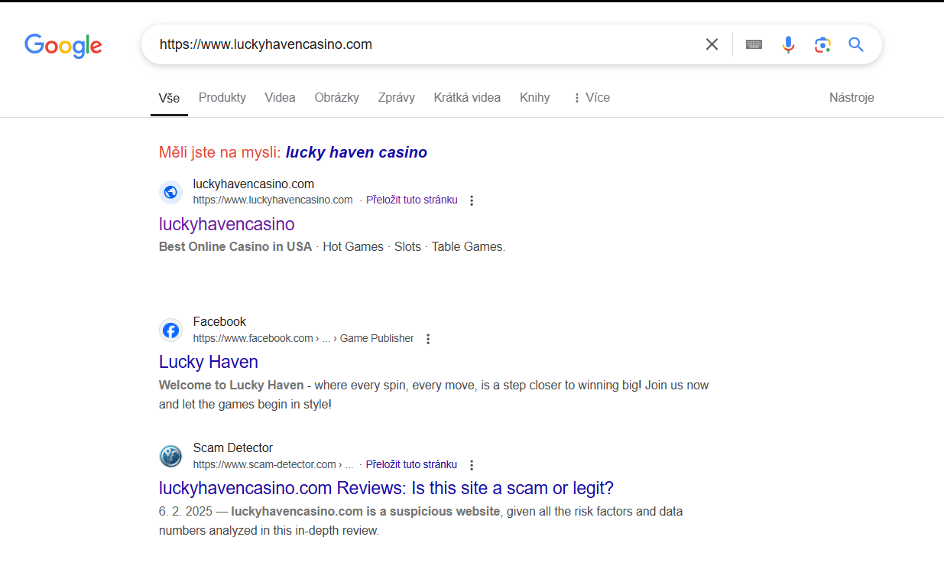Viewport: 944px width, 563px height.
Task: Open the on-screen keyboard icon
Action: 754,44
